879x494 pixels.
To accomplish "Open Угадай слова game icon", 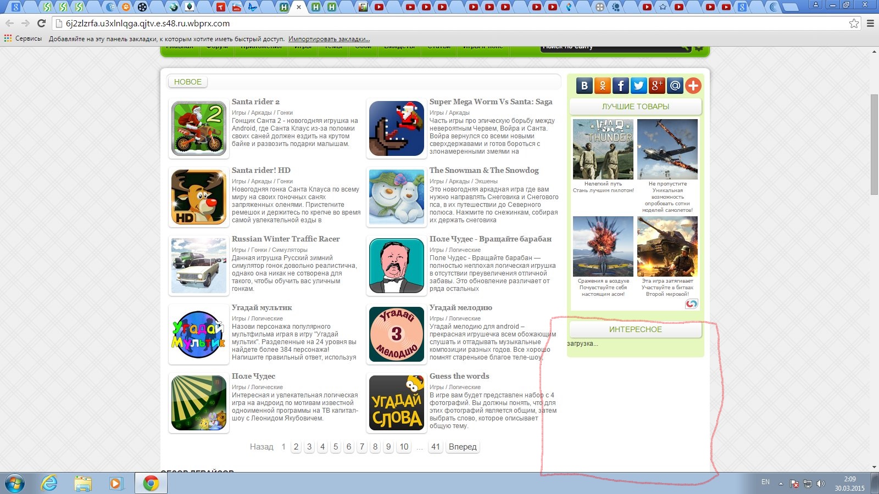I will click(x=397, y=403).
